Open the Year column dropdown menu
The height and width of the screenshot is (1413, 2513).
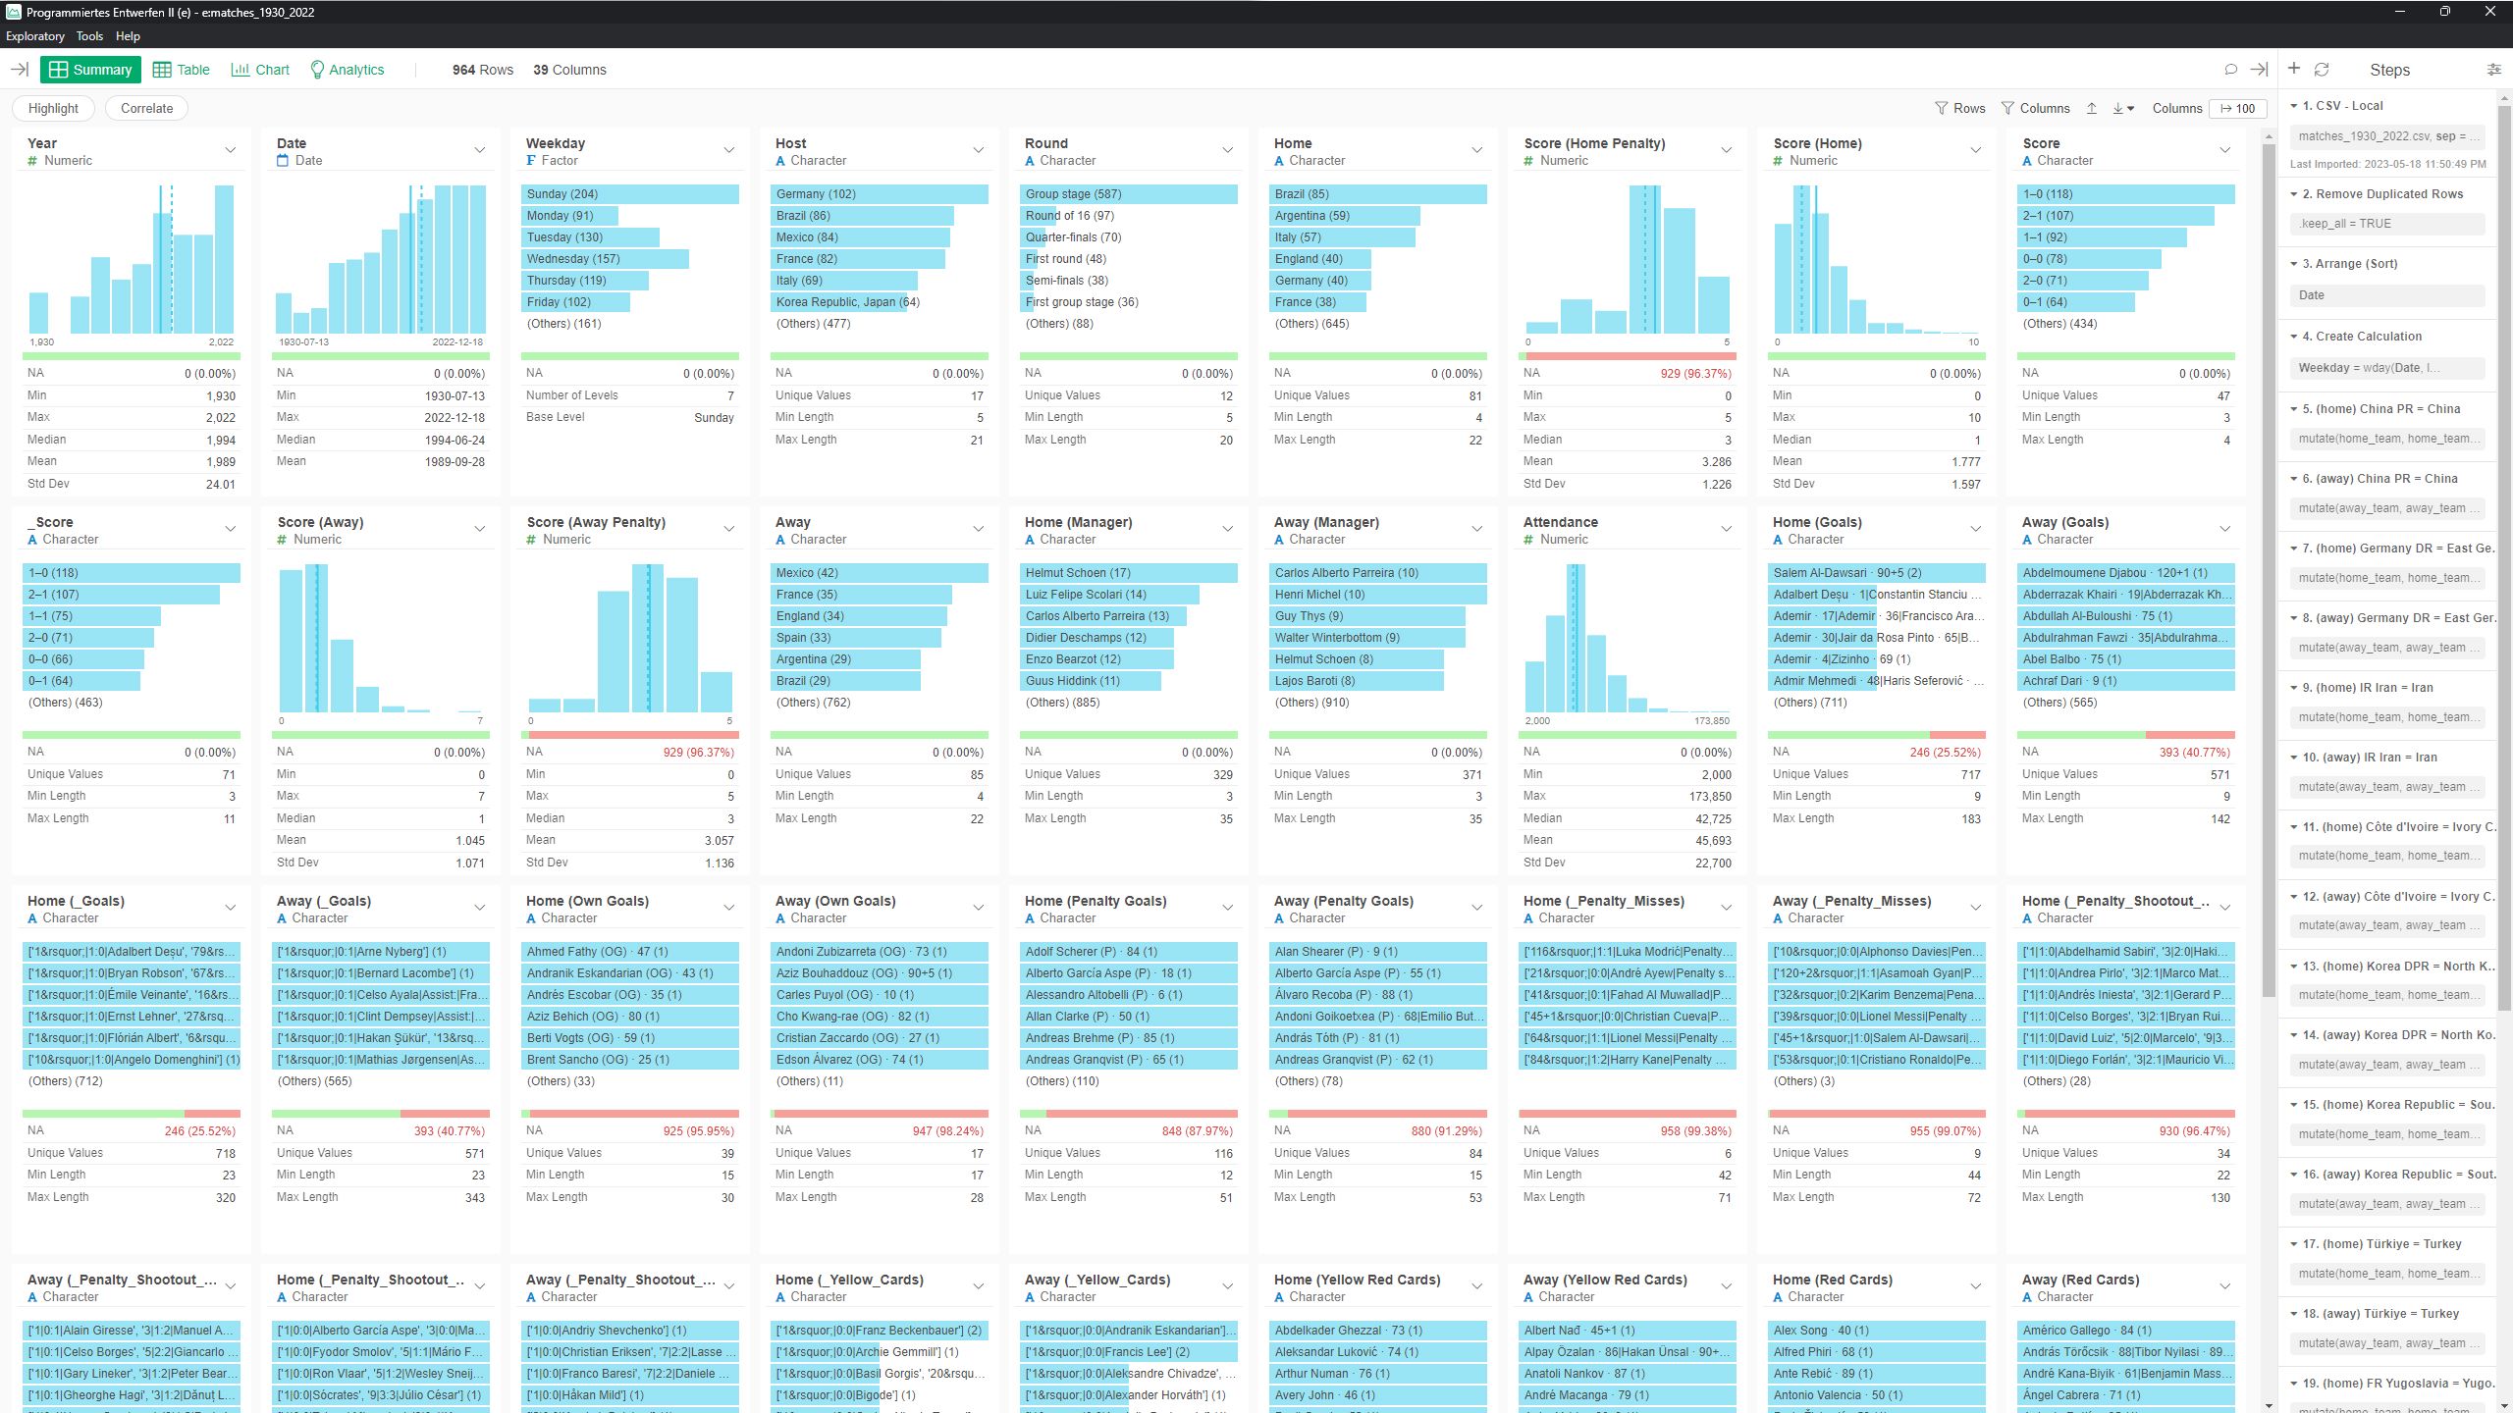pos(230,150)
